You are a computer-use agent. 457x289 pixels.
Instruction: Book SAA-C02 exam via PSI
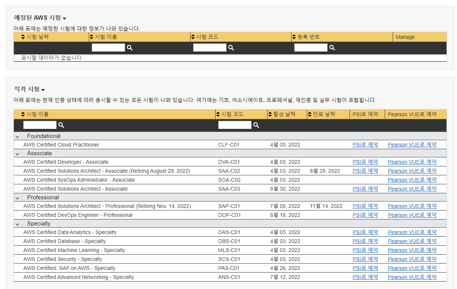[365, 171]
